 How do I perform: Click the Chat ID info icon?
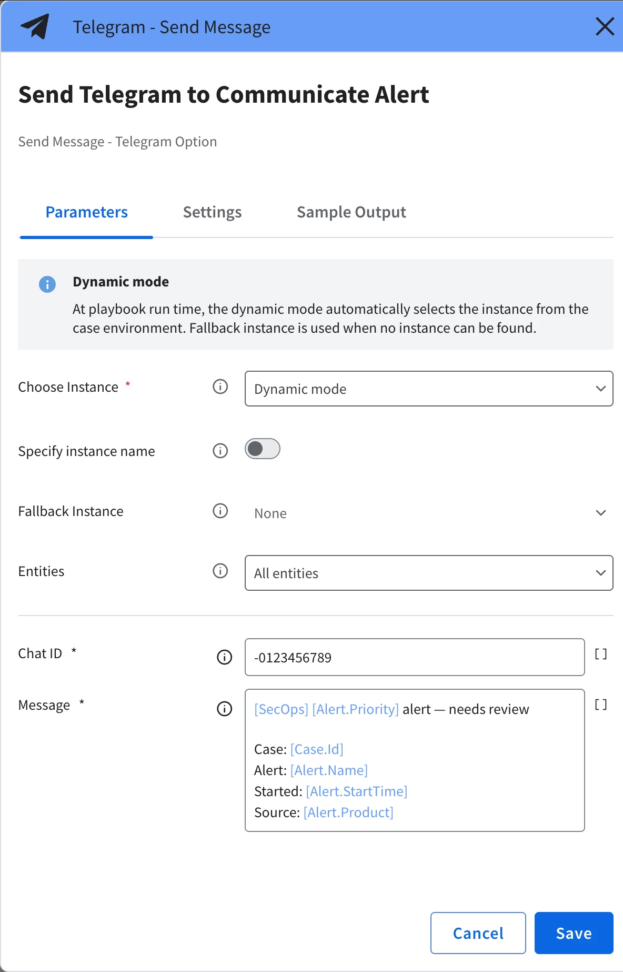(x=225, y=657)
